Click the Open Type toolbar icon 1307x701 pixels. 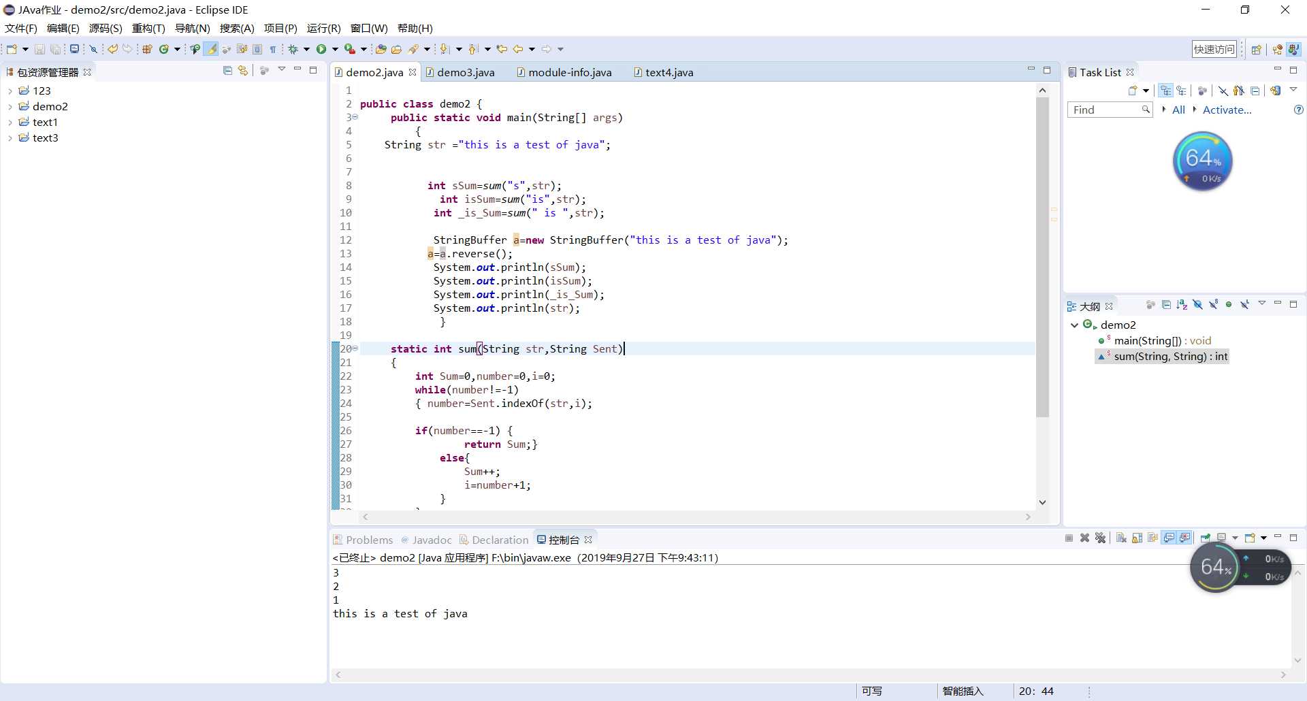click(x=381, y=49)
